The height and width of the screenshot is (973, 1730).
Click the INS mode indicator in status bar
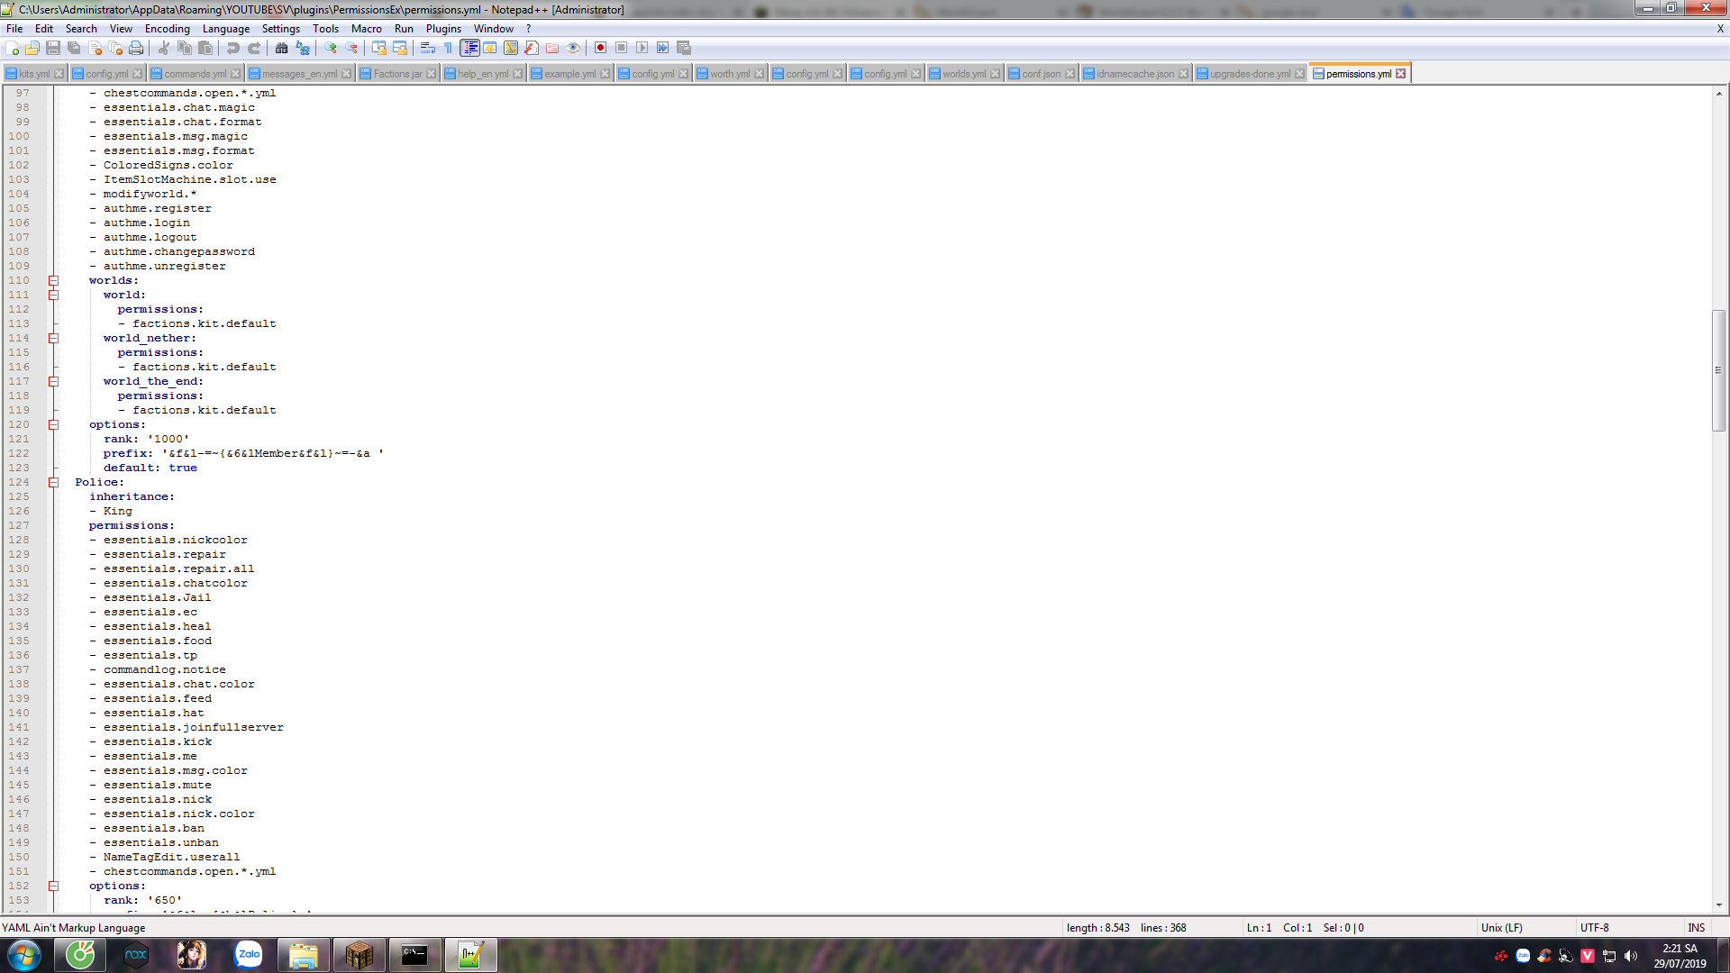tap(1696, 928)
